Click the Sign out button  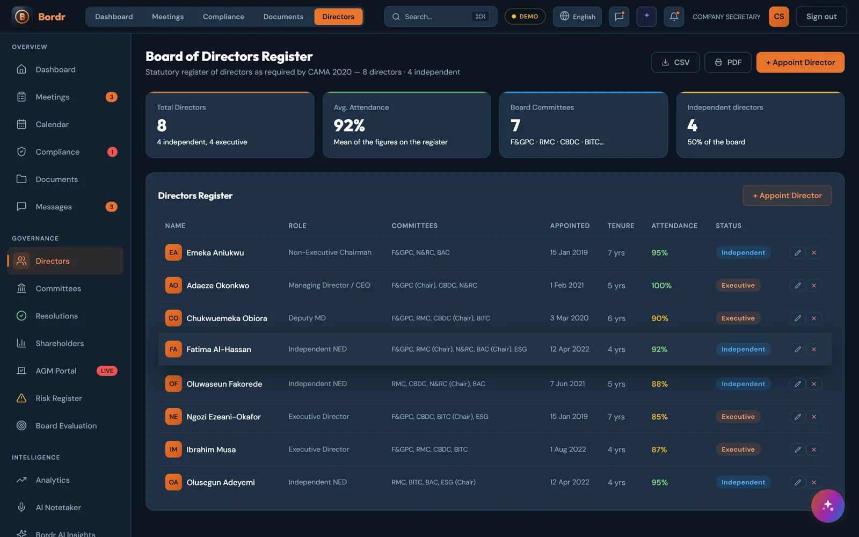click(x=821, y=17)
